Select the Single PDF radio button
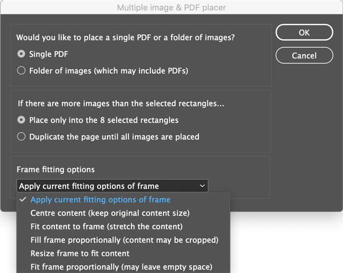343x273 pixels. (22, 54)
